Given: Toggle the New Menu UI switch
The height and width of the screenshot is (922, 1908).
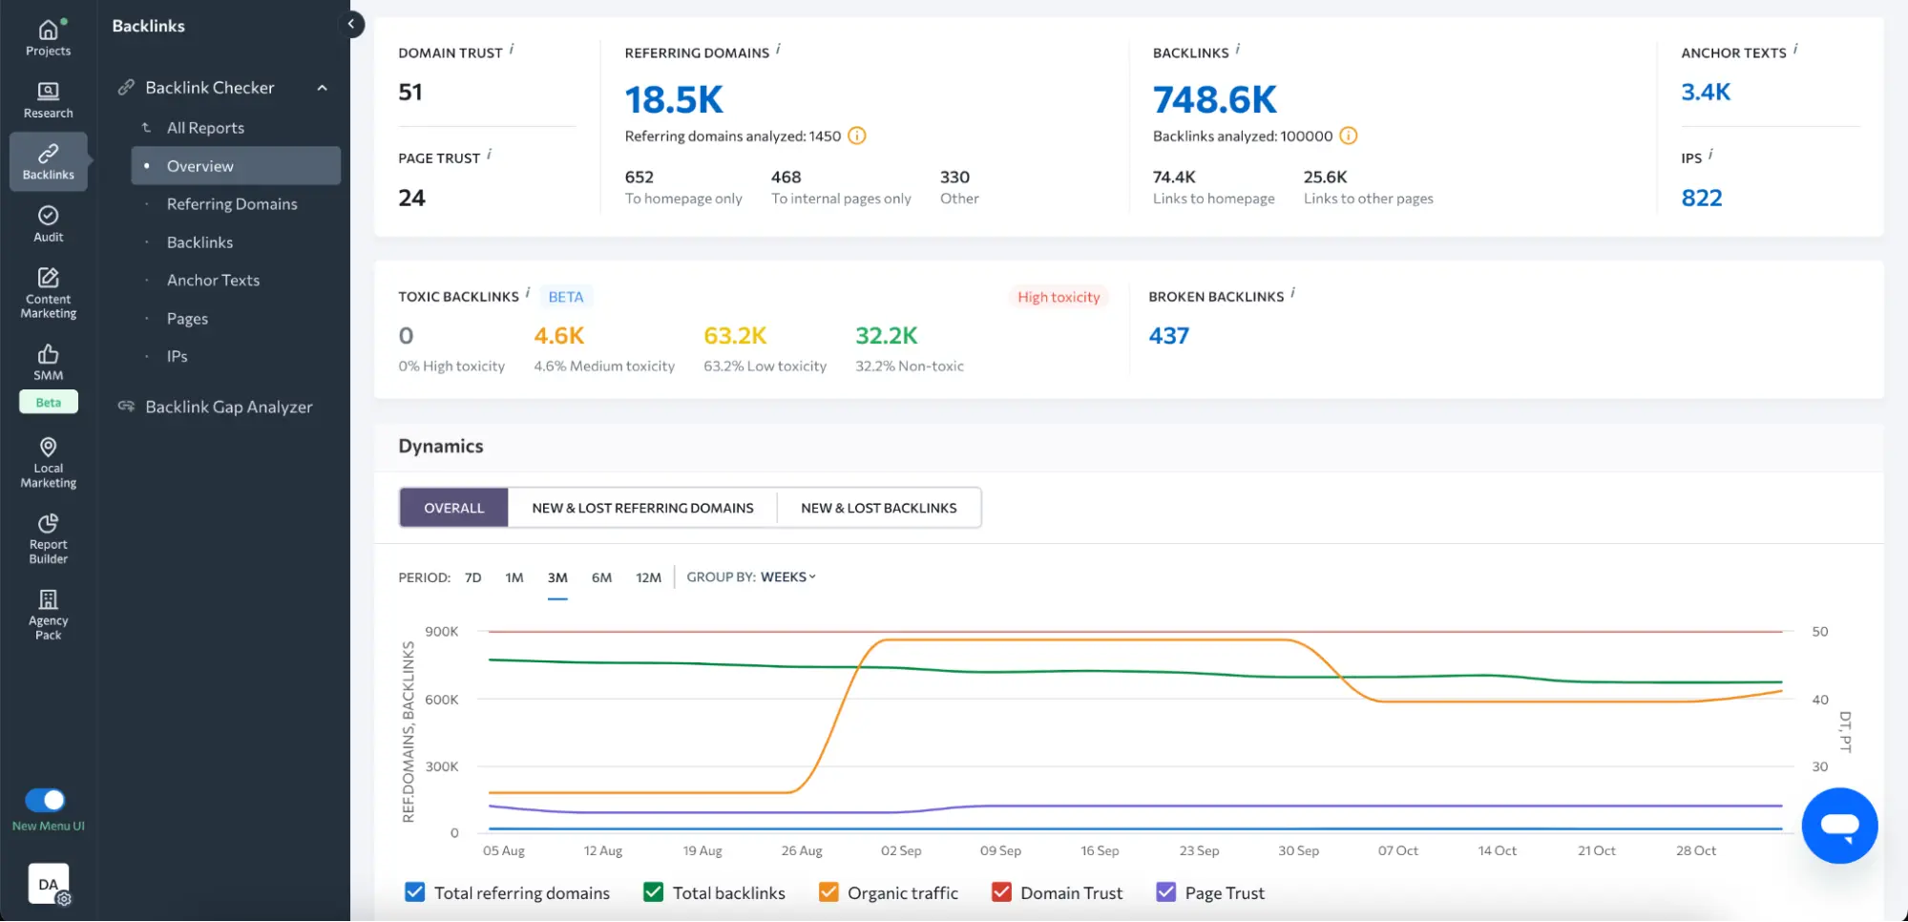Looking at the screenshot, I should 46,800.
